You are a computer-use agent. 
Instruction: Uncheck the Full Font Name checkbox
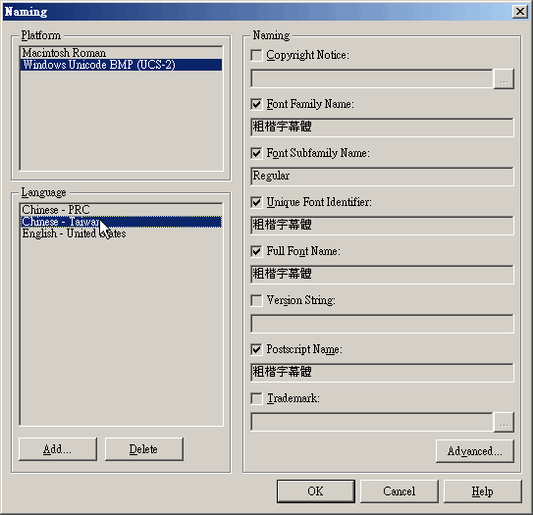pyautogui.click(x=256, y=251)
